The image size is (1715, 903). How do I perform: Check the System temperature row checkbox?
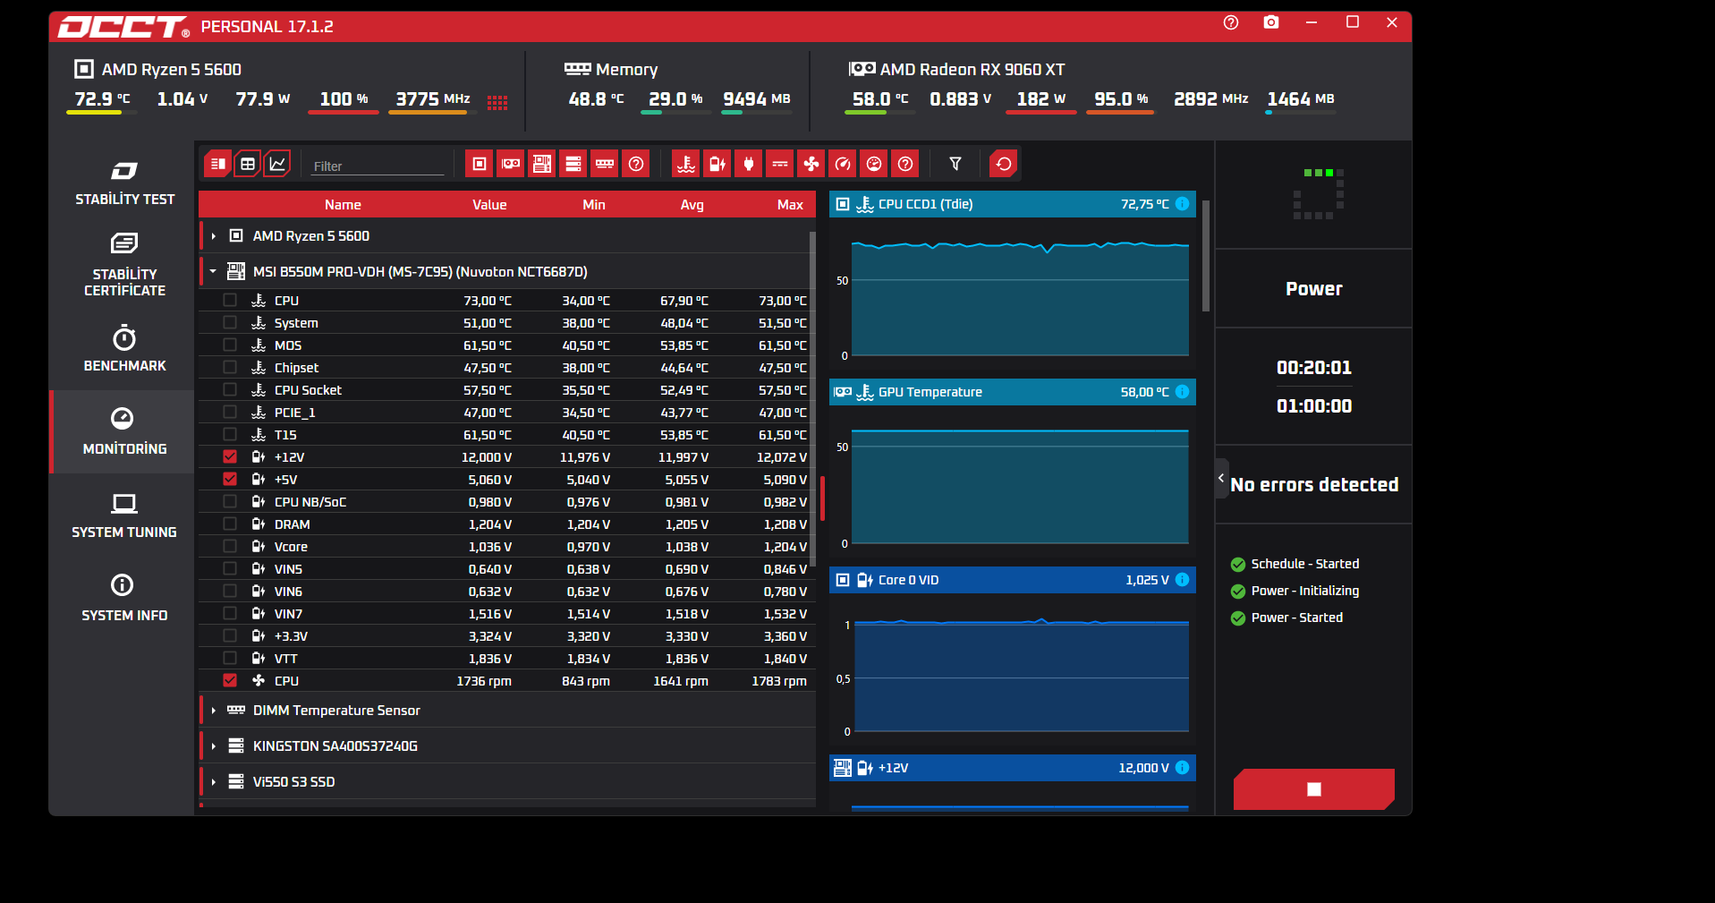[230, 322]
